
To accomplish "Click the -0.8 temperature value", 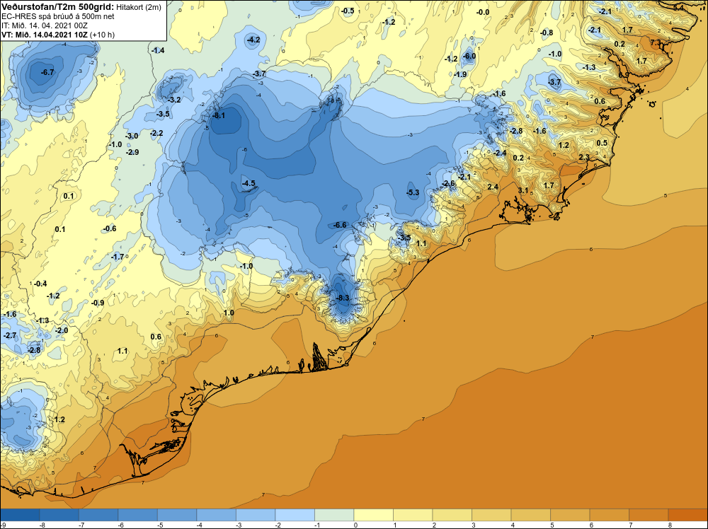I will tap(547, 33).
